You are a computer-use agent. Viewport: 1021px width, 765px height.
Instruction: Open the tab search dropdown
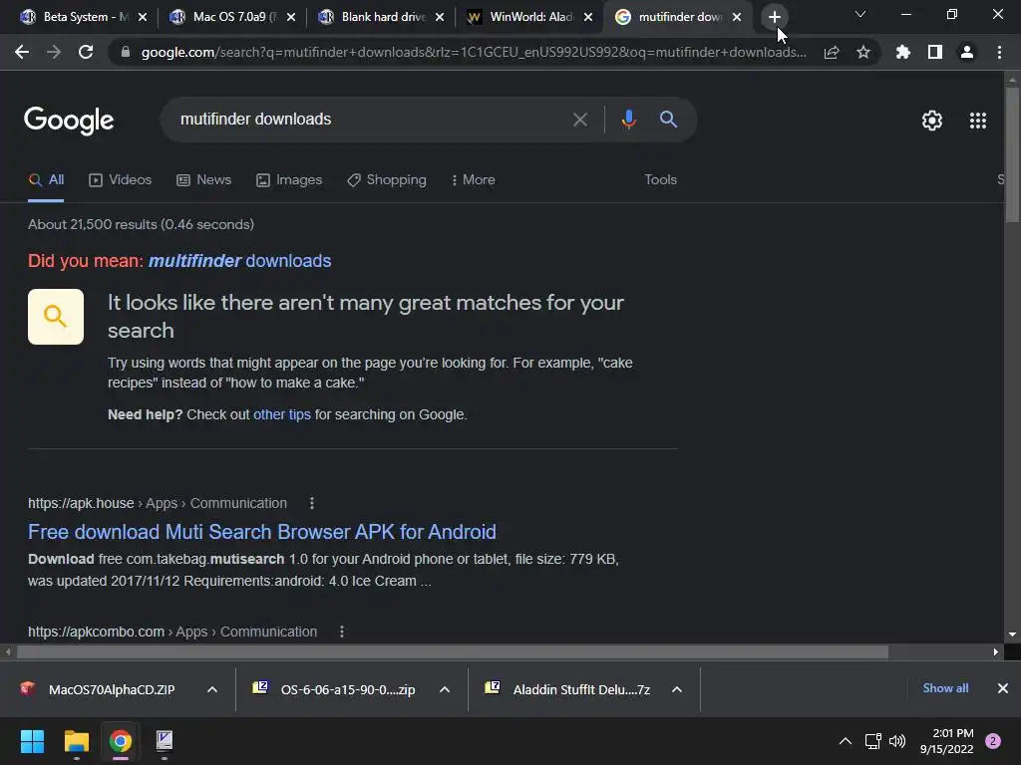[x=860, y=14]
